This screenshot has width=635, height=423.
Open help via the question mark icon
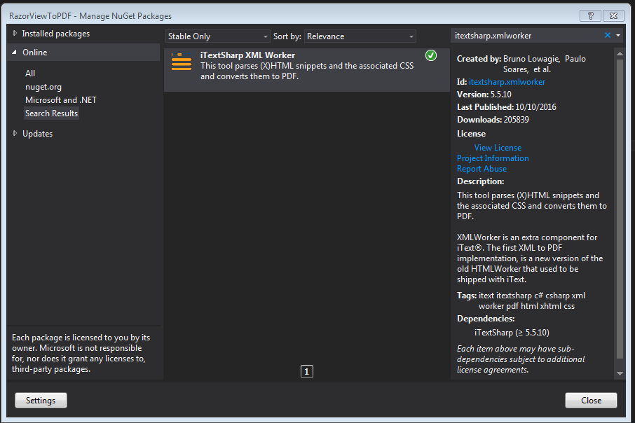(x=592, y=15)
